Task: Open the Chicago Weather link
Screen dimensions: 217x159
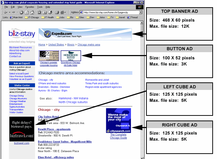Action: point(18,101)
